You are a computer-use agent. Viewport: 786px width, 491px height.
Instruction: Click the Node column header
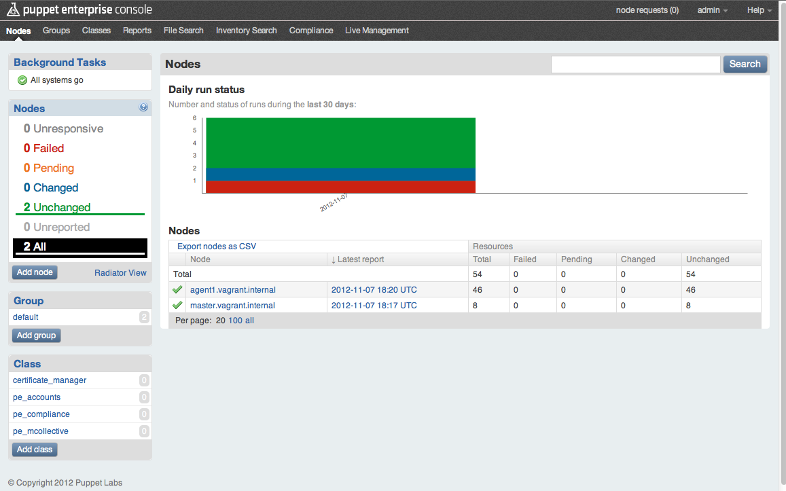click(200, 259)
